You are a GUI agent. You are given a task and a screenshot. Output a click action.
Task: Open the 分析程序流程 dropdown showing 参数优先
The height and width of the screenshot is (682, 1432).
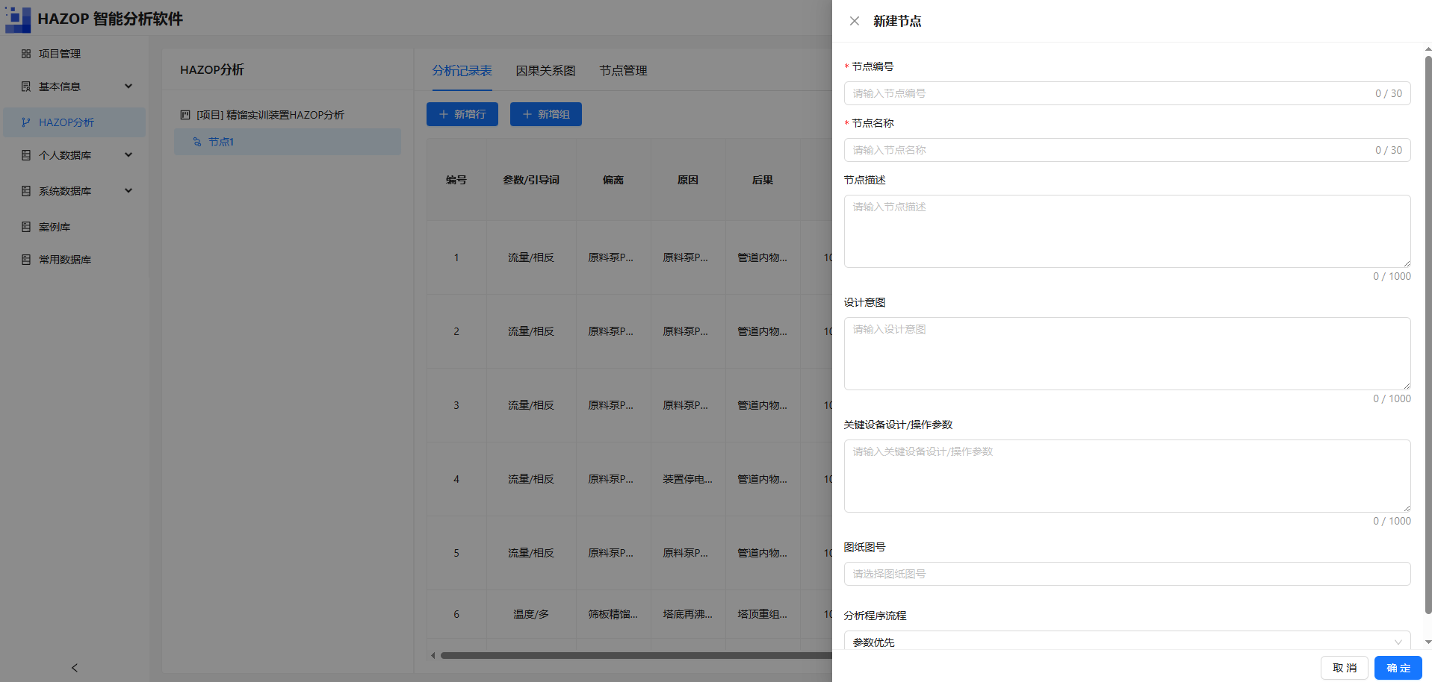1127,641
